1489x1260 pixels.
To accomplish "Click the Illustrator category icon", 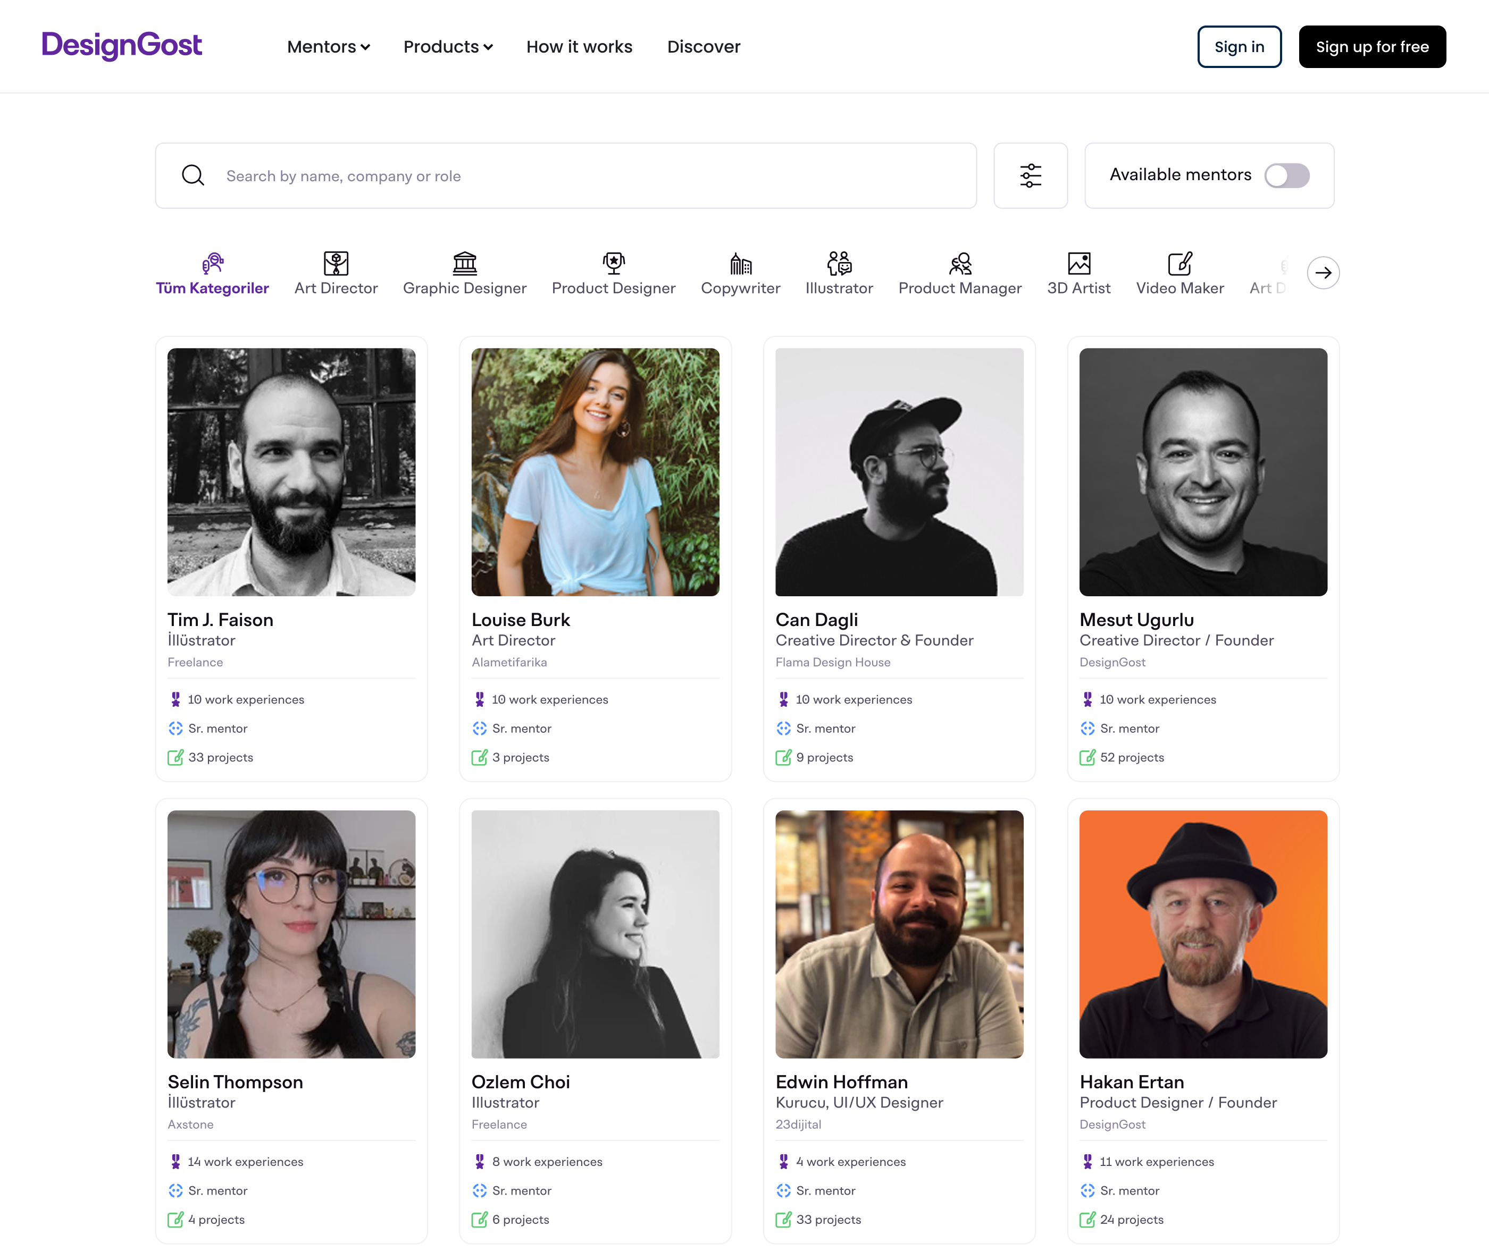I will (x=839, y=264).
